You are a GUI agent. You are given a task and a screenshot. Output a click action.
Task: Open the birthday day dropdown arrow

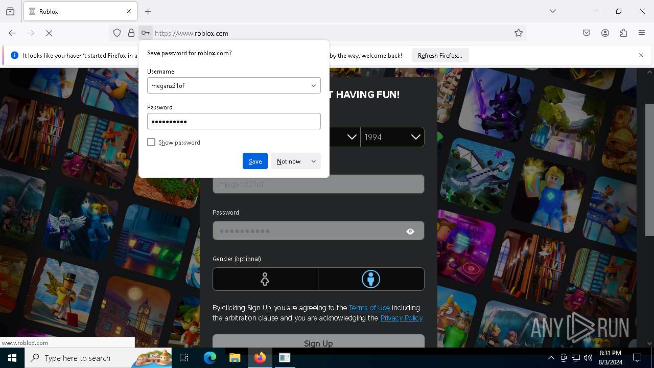coord(352,137)
